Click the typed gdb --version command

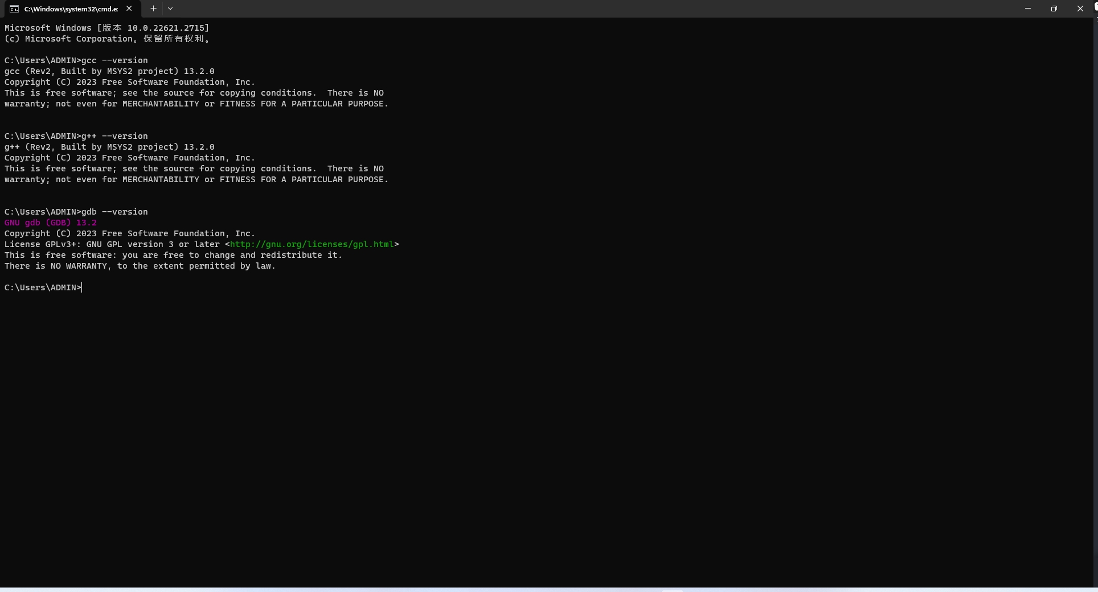114,212
